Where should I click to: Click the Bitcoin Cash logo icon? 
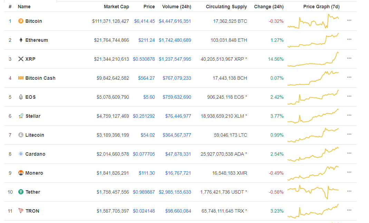pyautogui.click(x=21, y=78)
